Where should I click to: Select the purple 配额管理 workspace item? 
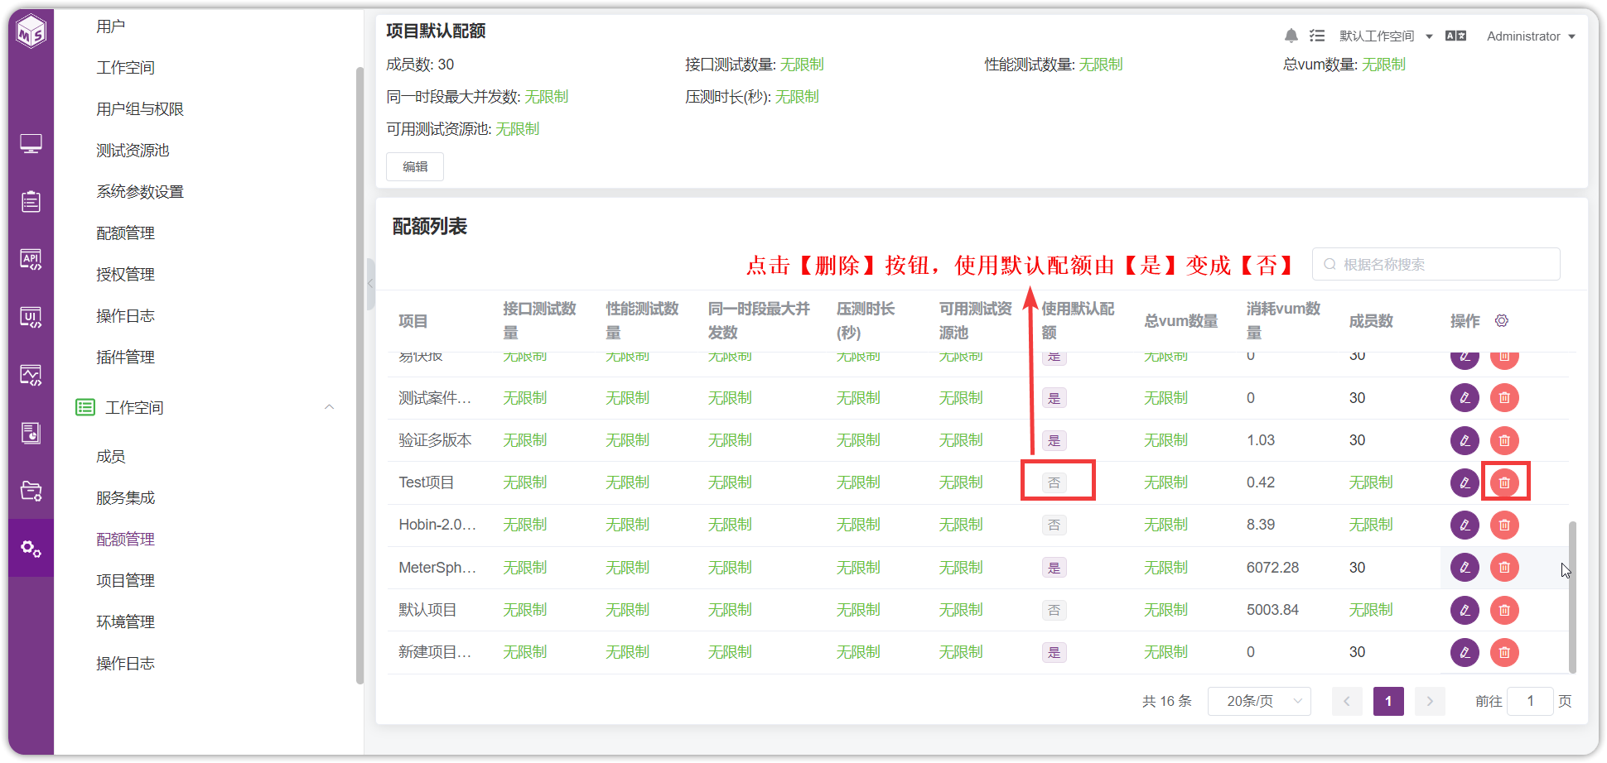pyautogui.click(x=125, y=540)
